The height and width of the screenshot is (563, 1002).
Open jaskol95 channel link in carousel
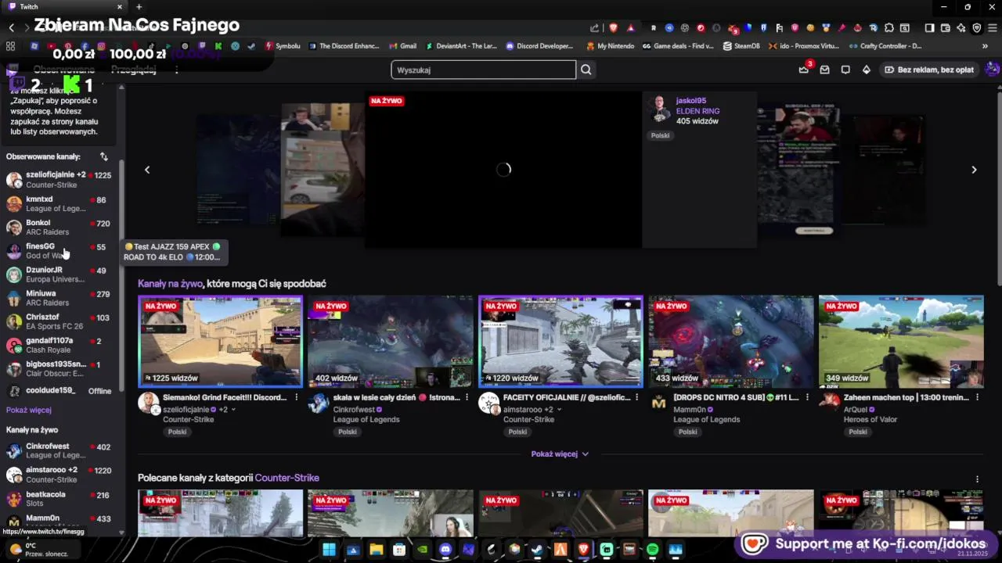691,101
